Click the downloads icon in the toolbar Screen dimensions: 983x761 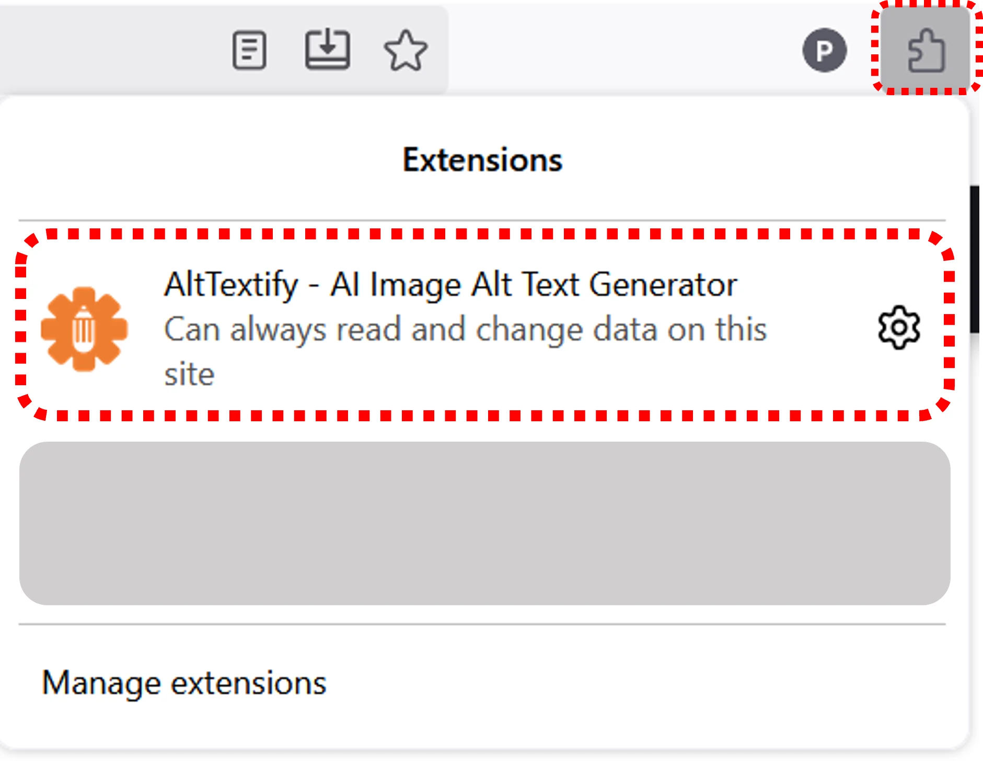click(x=328, y=50)
